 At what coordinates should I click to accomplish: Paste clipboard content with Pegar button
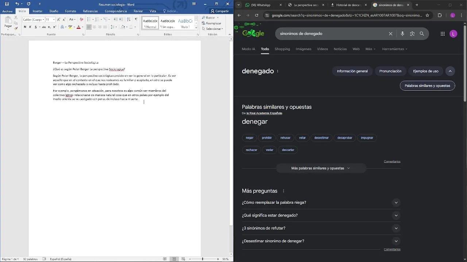(8, 22)
